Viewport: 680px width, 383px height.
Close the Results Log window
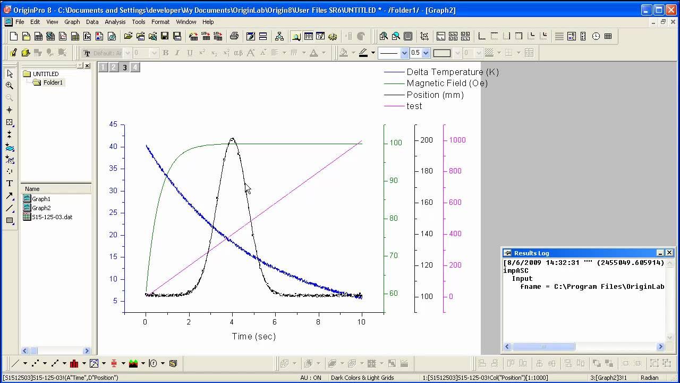tap(669, 253)
